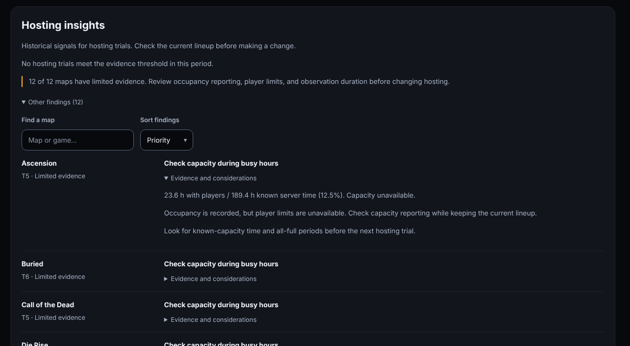This screenshot has height=346, width=630.
Task: Select the Ascension map name
Action: (x=39, y=164)
